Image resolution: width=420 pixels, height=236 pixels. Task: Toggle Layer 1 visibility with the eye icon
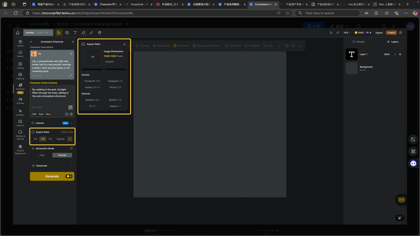[400, 54]
